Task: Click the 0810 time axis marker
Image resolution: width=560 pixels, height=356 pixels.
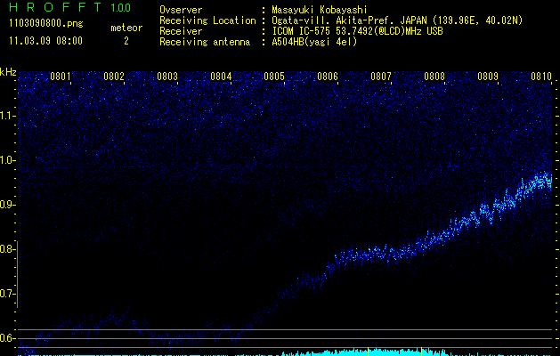Action: [541, 77]
